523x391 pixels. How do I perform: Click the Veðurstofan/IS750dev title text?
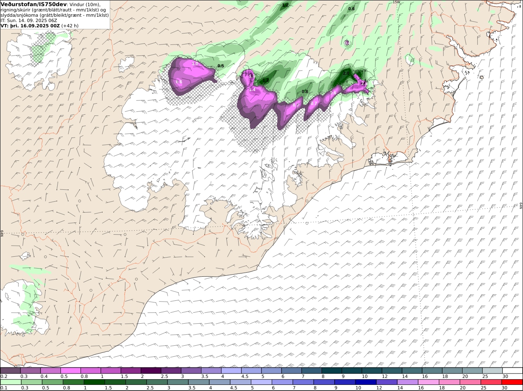(34, 4)
